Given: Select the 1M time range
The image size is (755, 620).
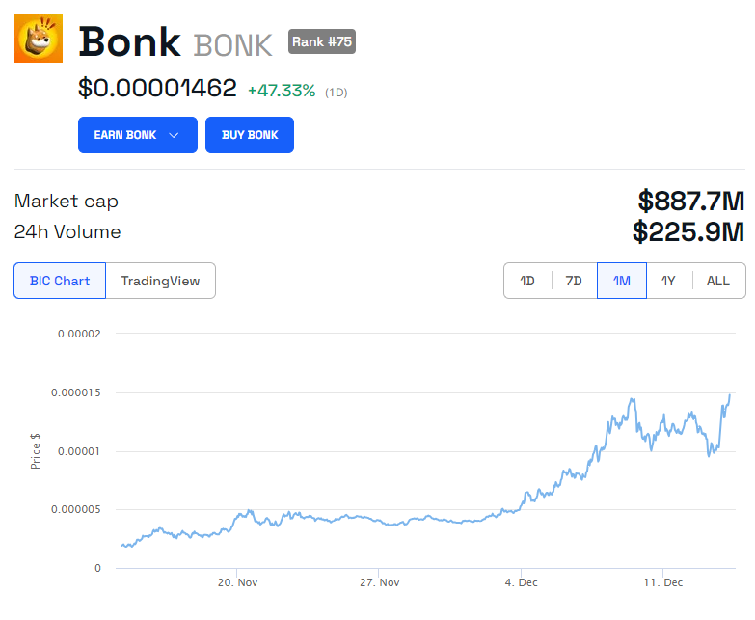Looking at the screenshot, I should tap(622, 281).
